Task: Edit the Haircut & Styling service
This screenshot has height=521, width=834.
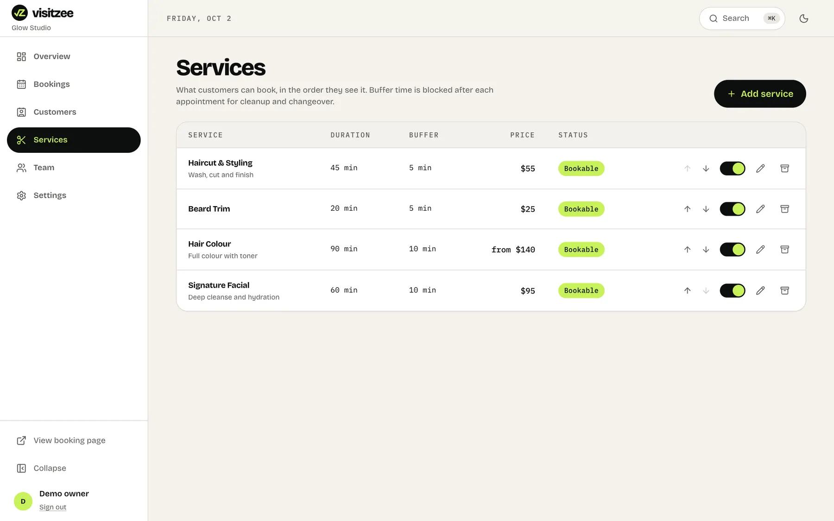Action: click(760, 169)
